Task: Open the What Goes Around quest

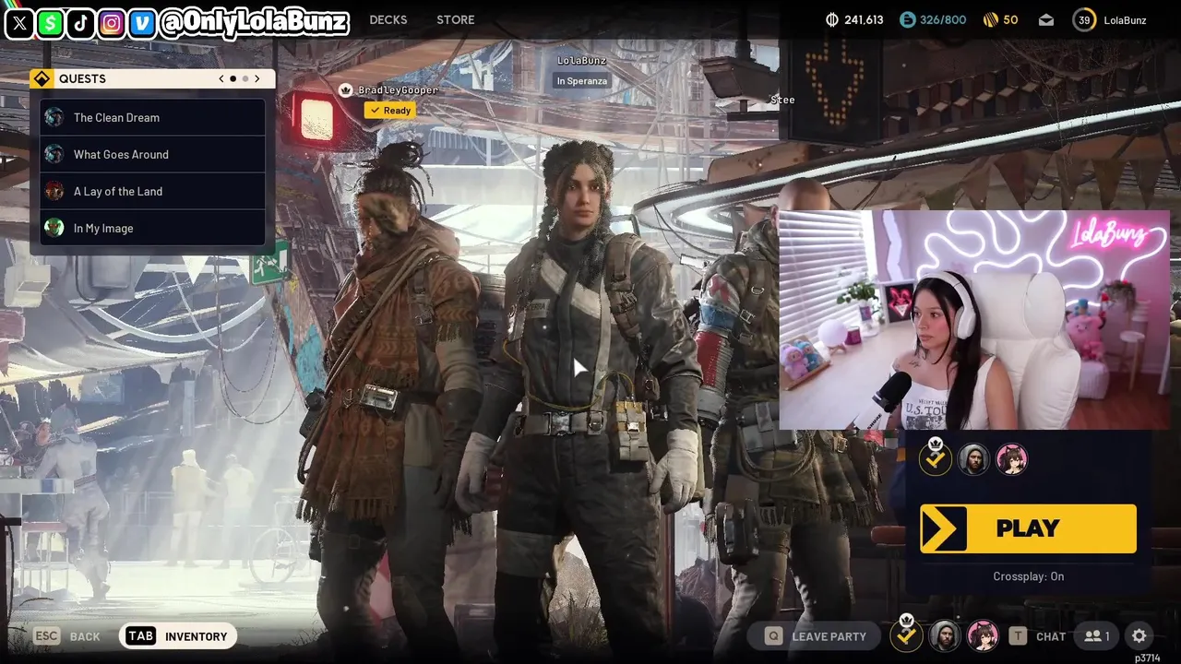Action: click(x=152, y=154)
